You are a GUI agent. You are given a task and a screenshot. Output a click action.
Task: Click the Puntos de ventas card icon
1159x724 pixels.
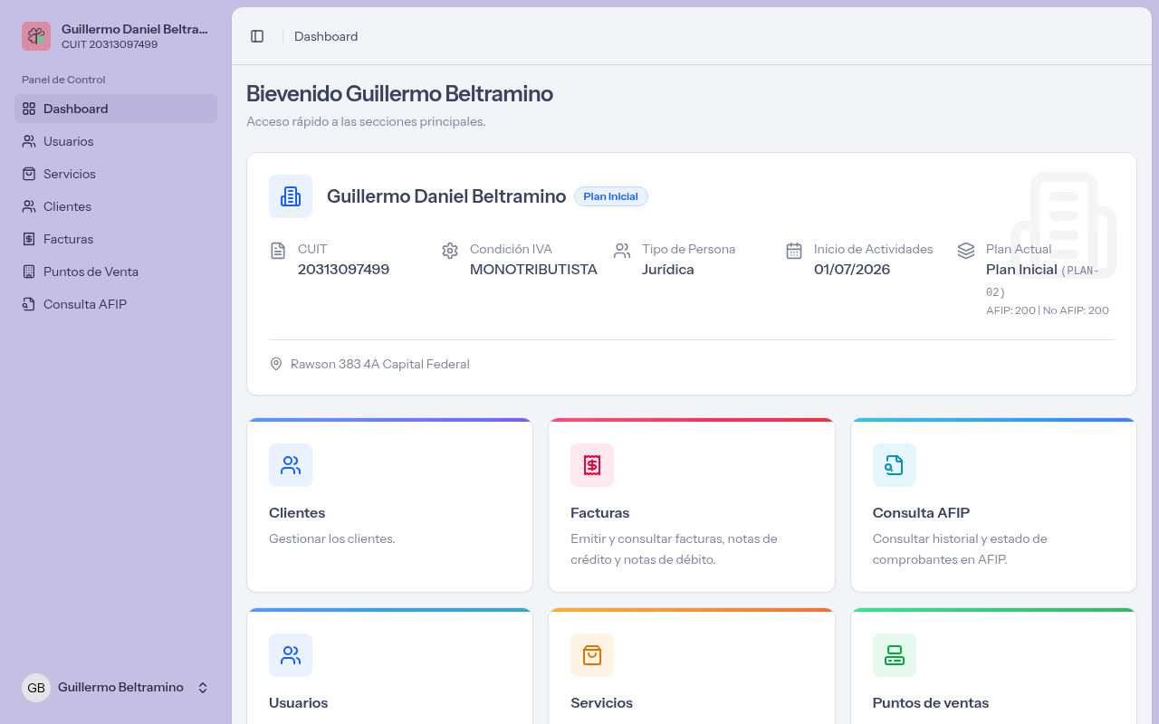click(x=895, y=655)
